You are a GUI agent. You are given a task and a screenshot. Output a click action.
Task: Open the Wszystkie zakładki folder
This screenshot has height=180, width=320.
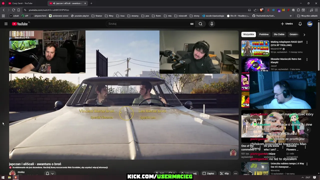[x=307, y=16]
